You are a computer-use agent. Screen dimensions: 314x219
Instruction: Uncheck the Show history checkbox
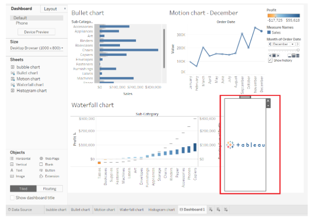pos(270,60)
